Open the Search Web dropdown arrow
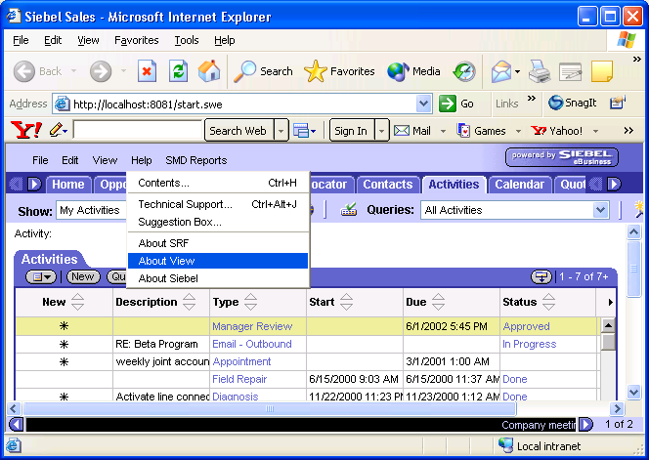 (x=281, y=131)
